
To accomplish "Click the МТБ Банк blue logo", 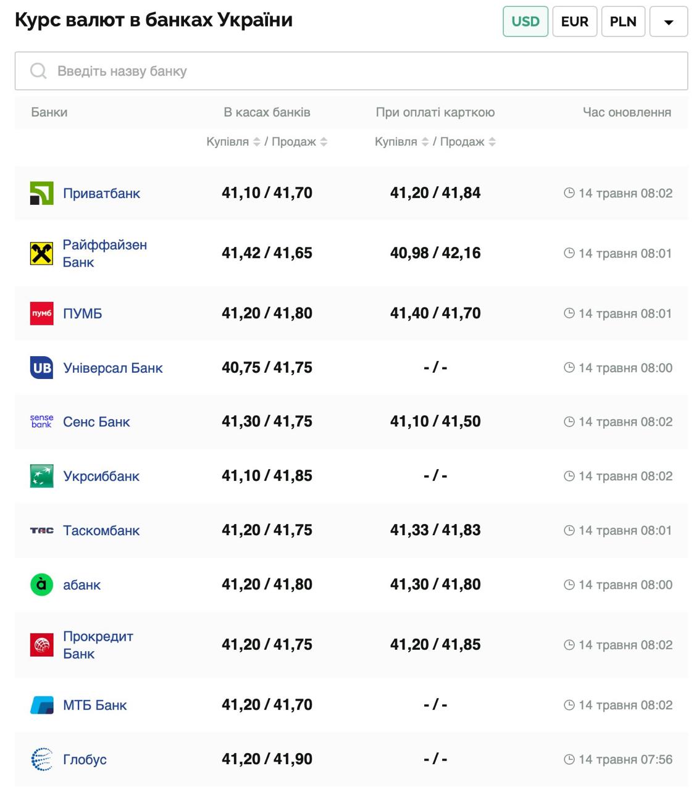I will click(41, 705).
